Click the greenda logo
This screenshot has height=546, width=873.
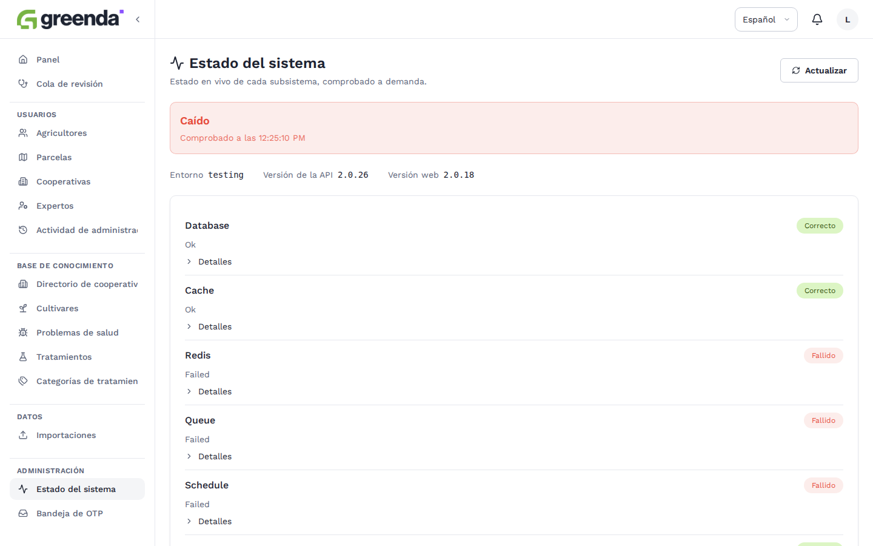(x=70, y=19)
